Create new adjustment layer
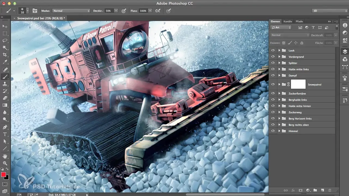The image size is (349, 196). pos(308,190)
